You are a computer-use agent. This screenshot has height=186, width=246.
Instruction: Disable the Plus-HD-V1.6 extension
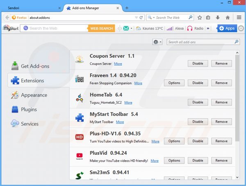point(198,141)
